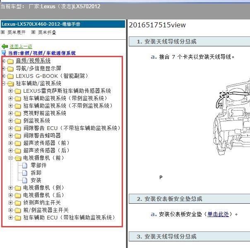The width and height of the screenshot is (250, 248).
Task: Click section header 2. 安装仪表板安全垫总成
Action: (x=189, y=199)
